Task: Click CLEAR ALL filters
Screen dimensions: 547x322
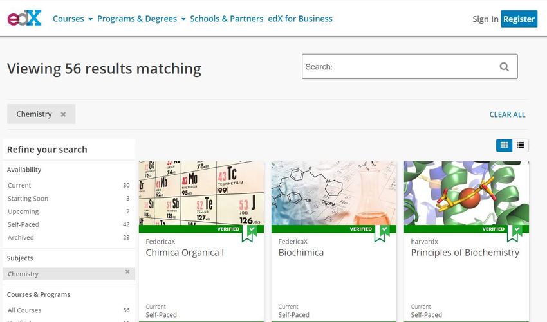Action: [x=507, y=114]
